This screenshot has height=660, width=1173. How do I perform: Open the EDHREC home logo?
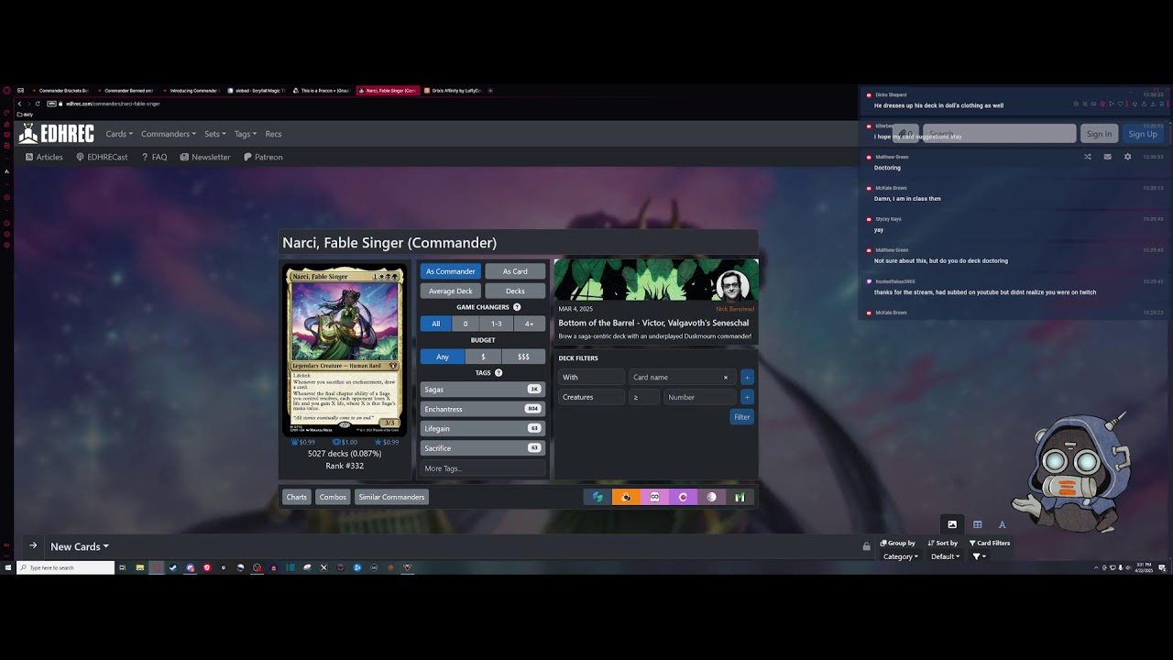click(57, 134)
